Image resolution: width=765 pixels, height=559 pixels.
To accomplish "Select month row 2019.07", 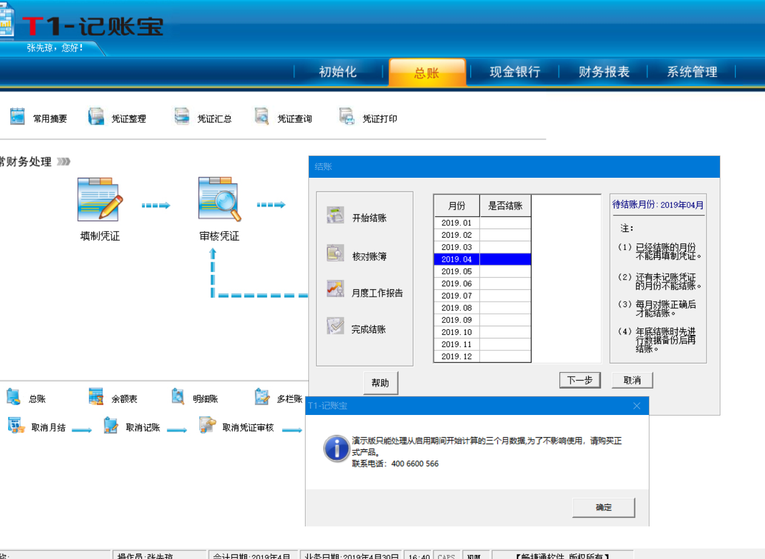I will (x=482, y=296).
